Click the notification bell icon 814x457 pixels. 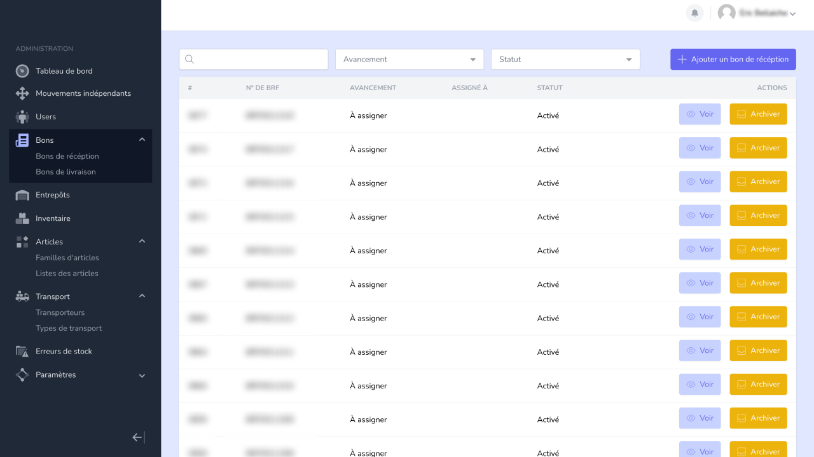[x=694, y=13]
